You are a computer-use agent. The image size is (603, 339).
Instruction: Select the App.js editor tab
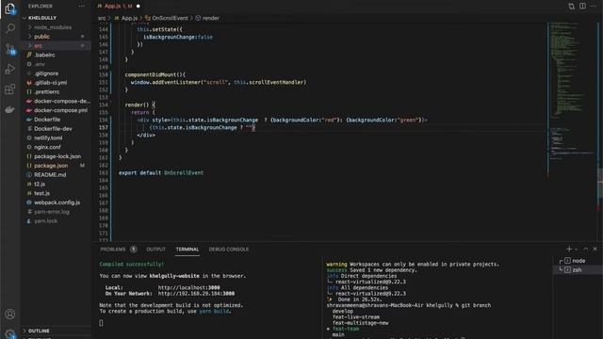[x=119, y=7]
